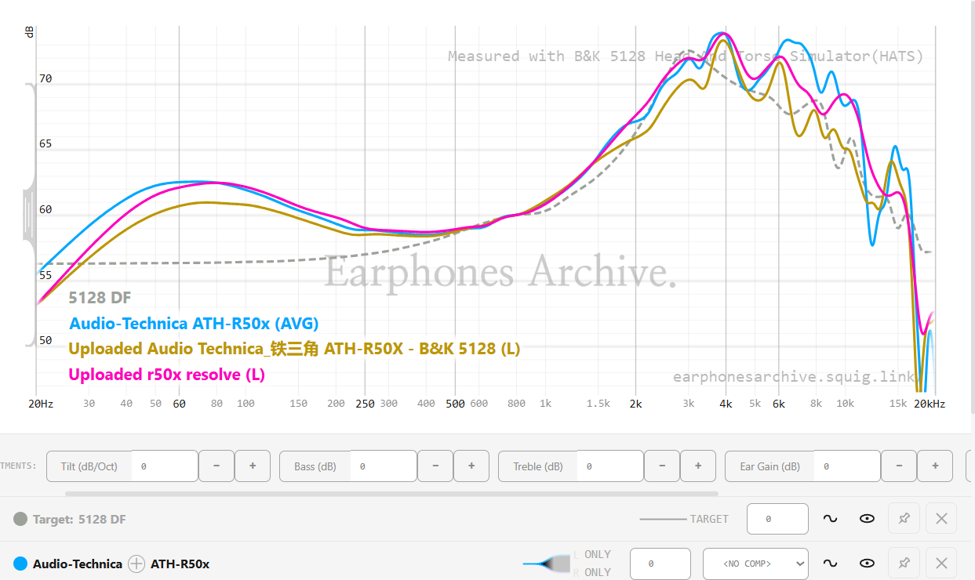Hide the ATH-R50x curve with eye icon

tap(867, 563)
